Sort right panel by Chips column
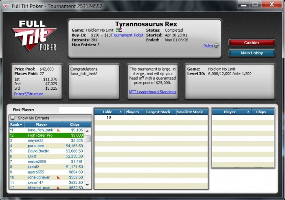 point(263,112)
